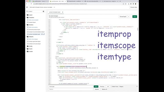Screen dimensions: 164x92
Task: Click the Add a new template plus icon
Action: tap(28, 20)
